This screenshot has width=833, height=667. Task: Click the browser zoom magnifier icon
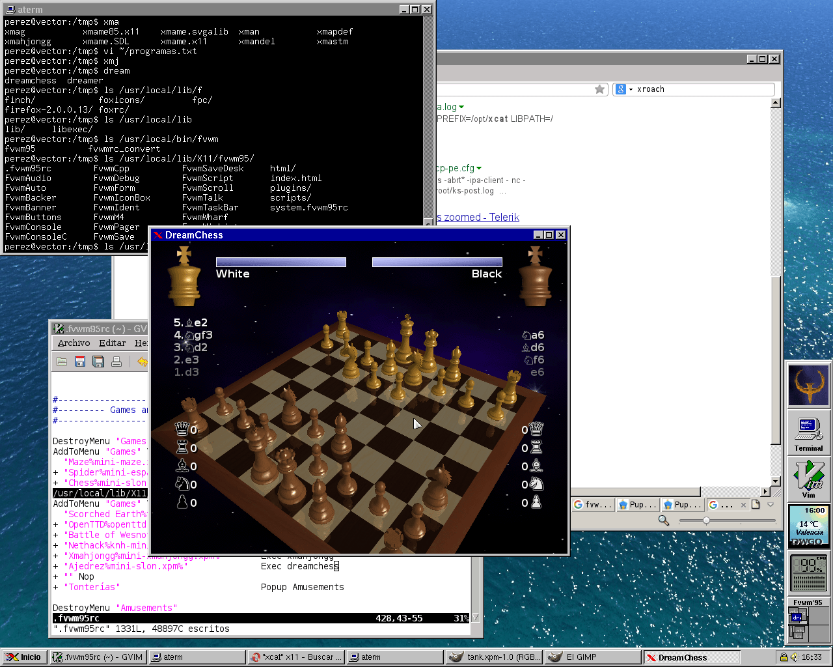(x=663, y=520)
